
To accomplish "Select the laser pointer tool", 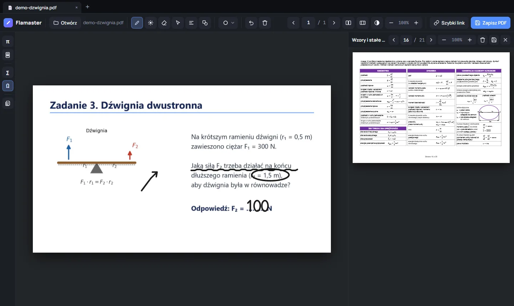I will click(151, 23).
